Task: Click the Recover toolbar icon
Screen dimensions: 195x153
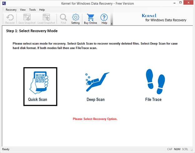Action: pyautogui.click(x=10, y=19)
